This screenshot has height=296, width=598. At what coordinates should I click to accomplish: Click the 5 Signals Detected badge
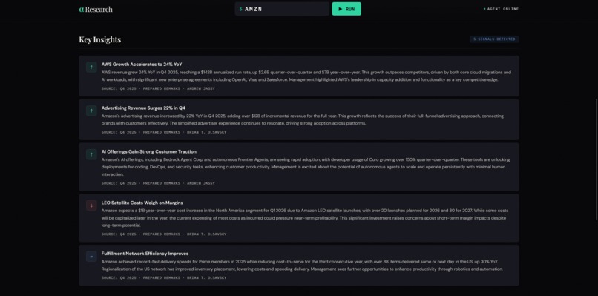494,39
